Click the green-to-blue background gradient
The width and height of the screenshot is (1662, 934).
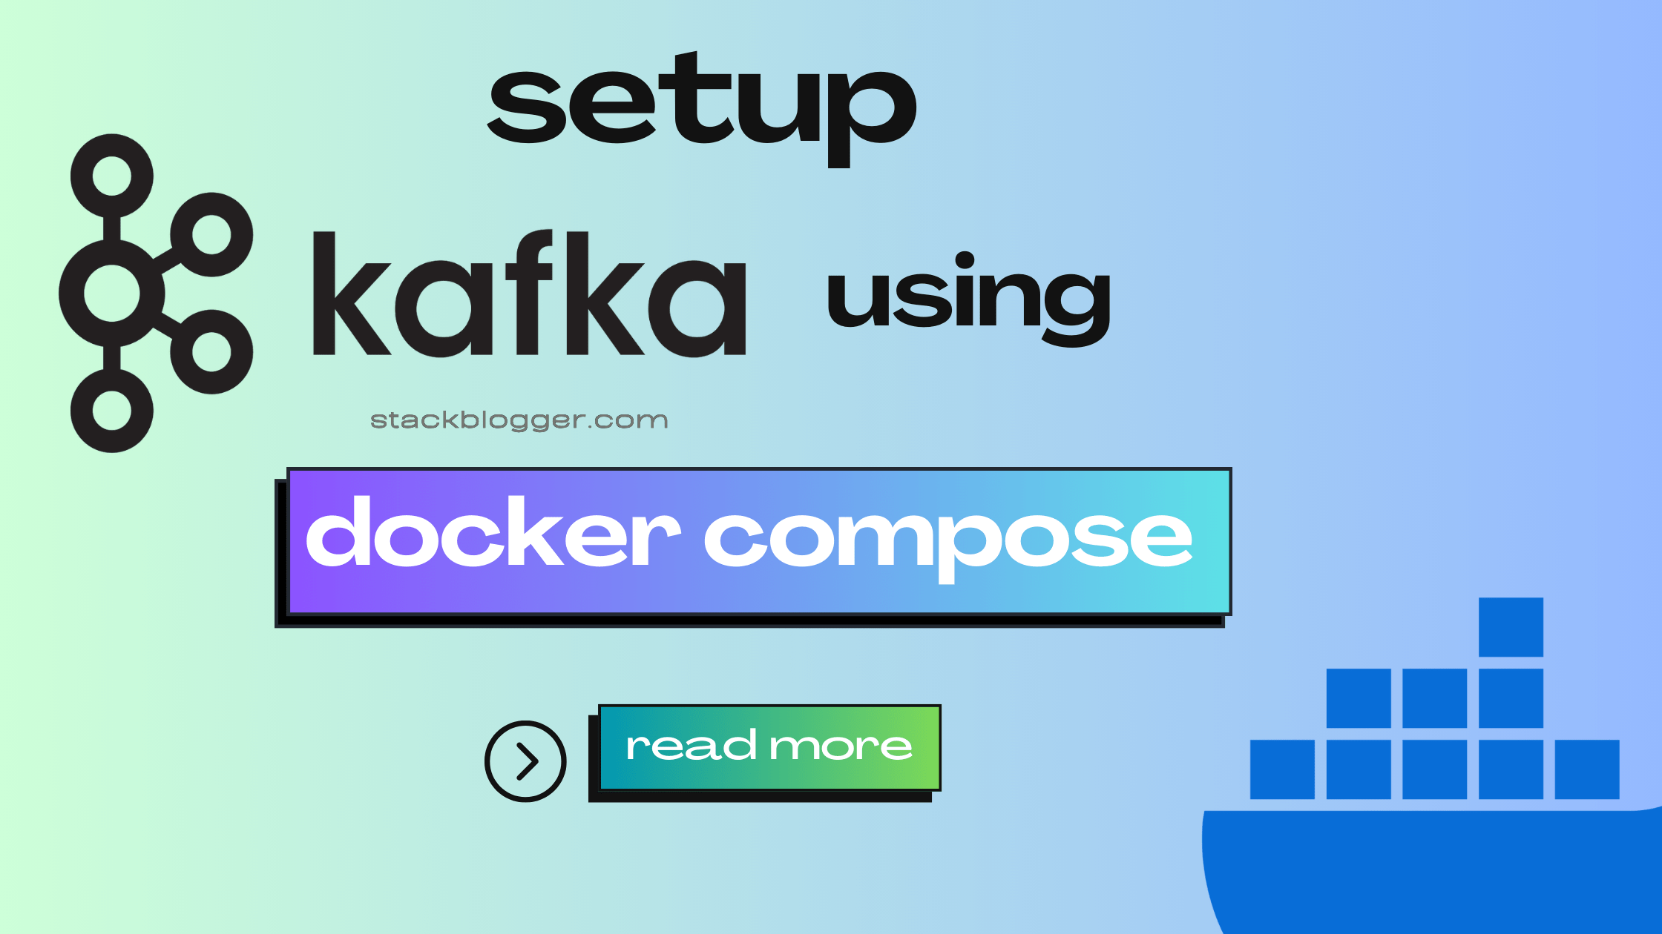tap(831, 466)
